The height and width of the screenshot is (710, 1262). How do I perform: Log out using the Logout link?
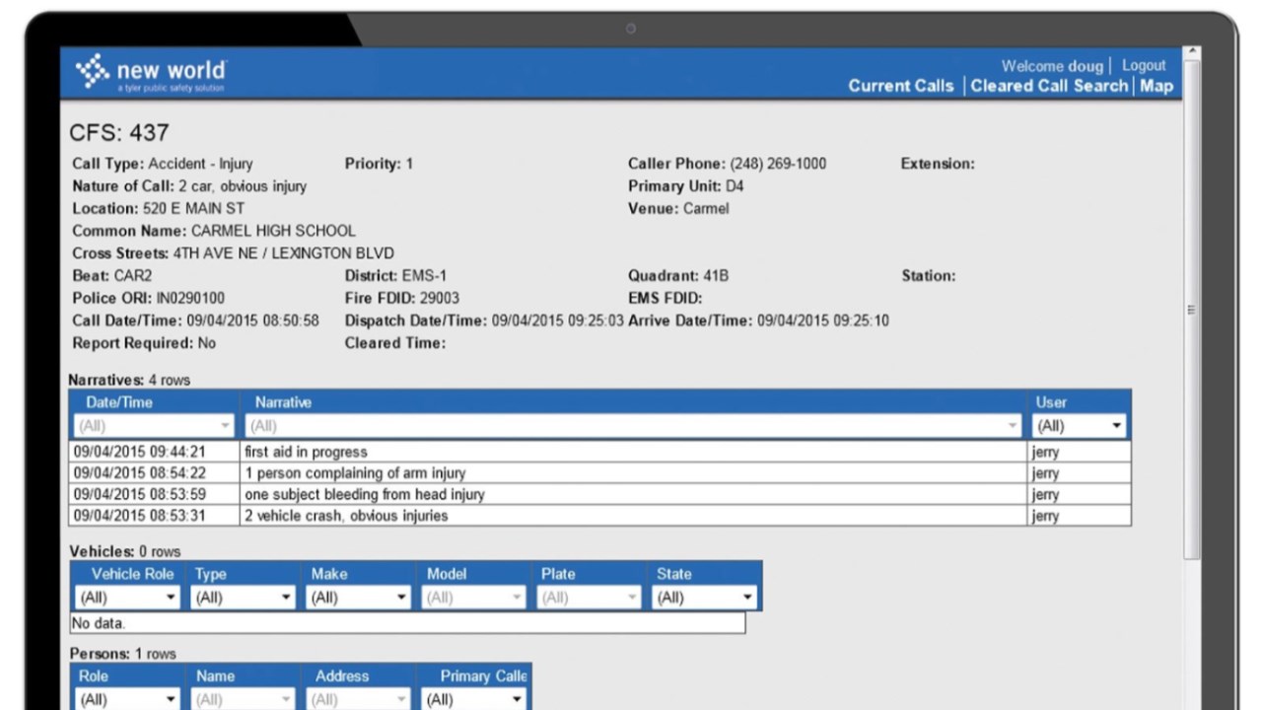pyautogui.click(x=1144, y=65)
